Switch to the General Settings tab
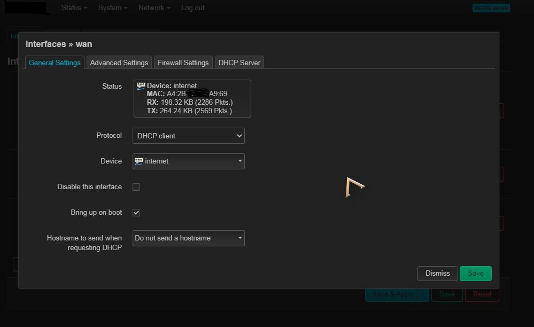The height and width of the screenshot is (327, 534). coord(55,63)
